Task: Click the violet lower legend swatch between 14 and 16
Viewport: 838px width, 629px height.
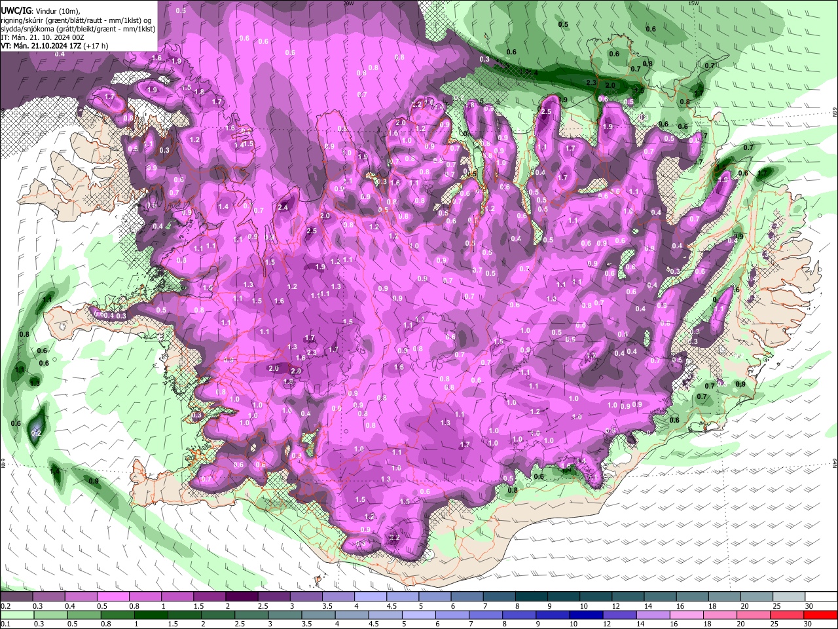Action: click(x=654, y=615)
